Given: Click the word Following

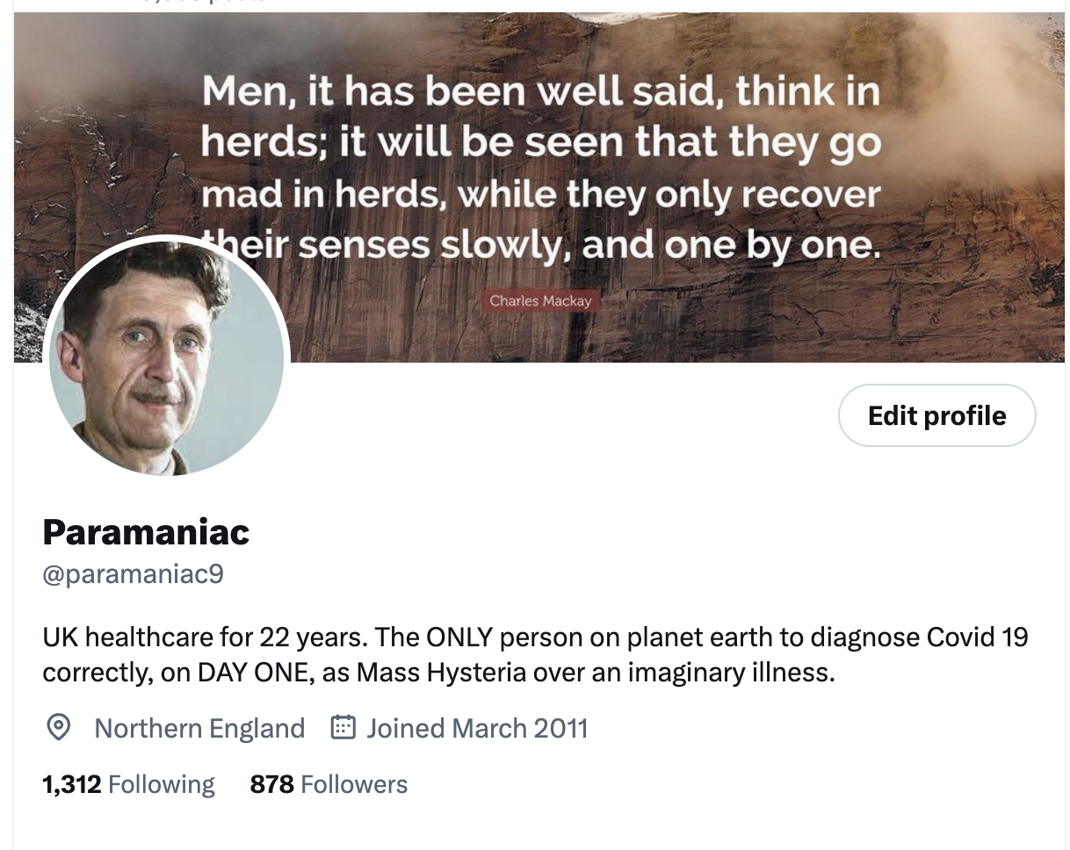Looking at the screenshot, I should point(161,784).
